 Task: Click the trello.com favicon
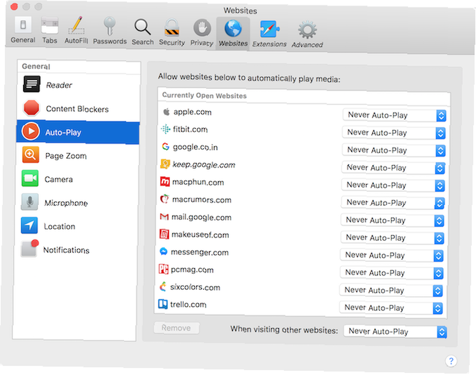[x=163, y=304]
